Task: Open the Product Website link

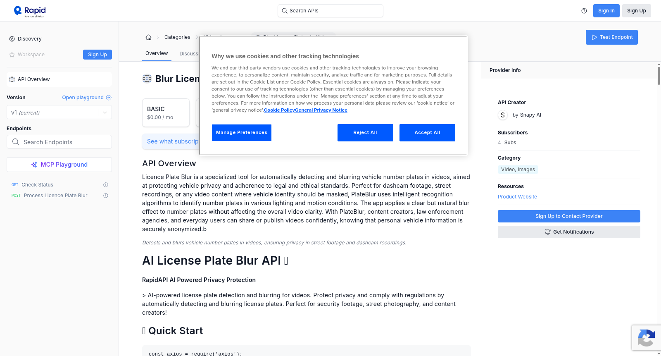Action: pos(517,197)
